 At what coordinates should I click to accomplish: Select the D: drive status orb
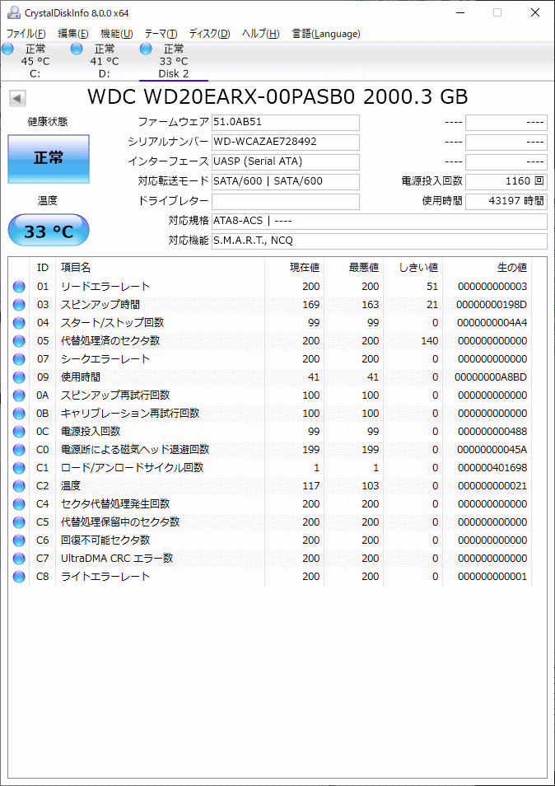tap(77, 49)
